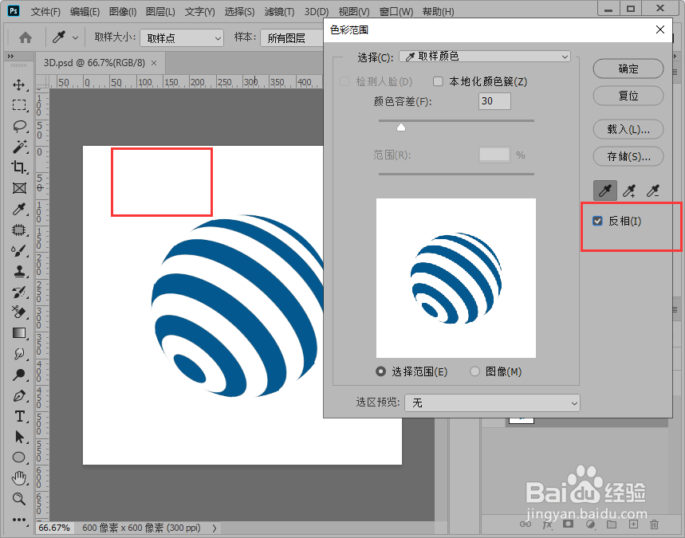Viewport: 685px width, 538px height.
Task: Click the 载入(L) load button
Action: 628,129
